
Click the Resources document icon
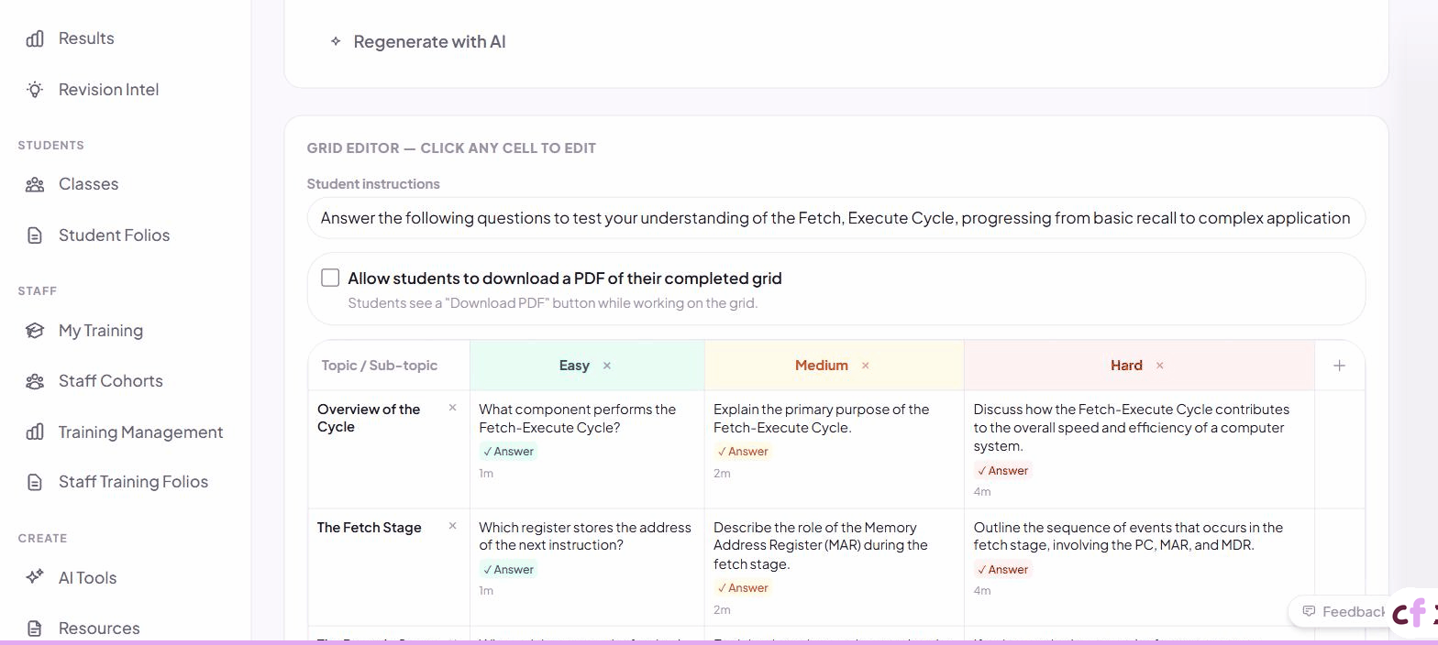coord(35,629)
